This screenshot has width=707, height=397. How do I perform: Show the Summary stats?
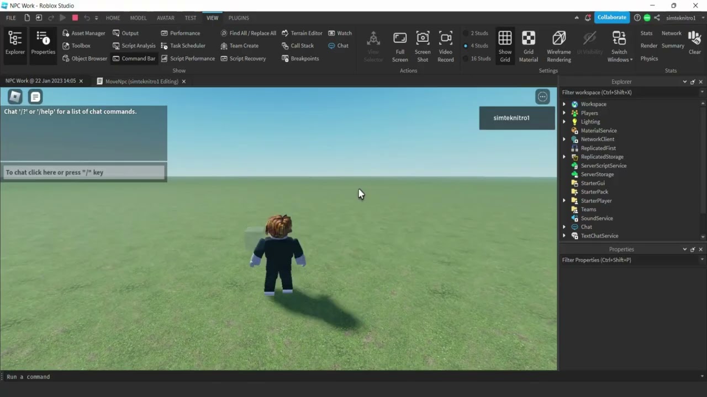673,46
